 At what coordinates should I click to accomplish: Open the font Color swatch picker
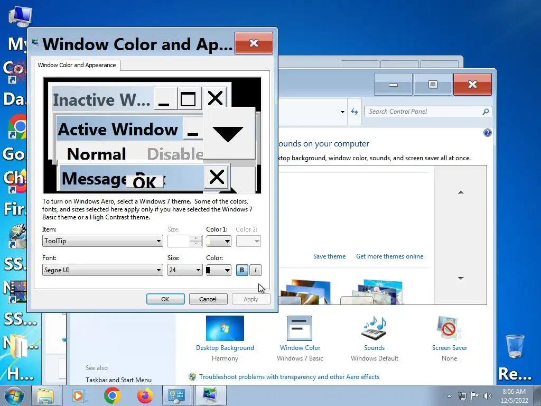tap(219, 270)
